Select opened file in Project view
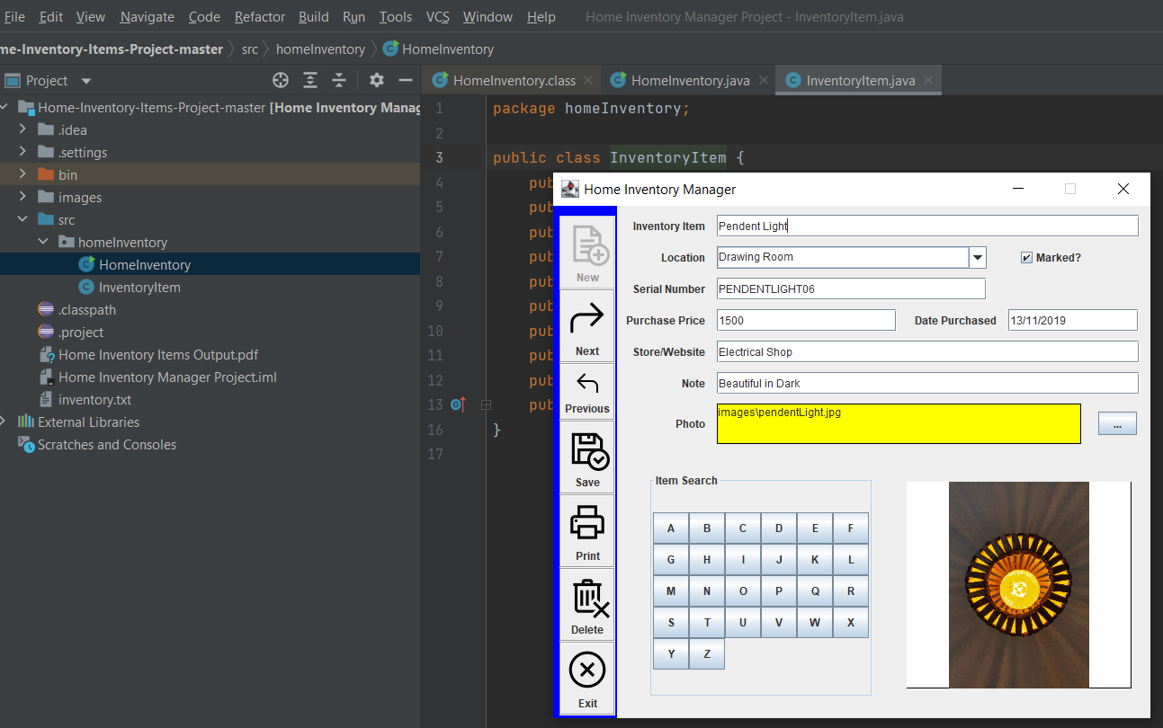This screenshot has height=728, width=1163. [x=281, y=80]
